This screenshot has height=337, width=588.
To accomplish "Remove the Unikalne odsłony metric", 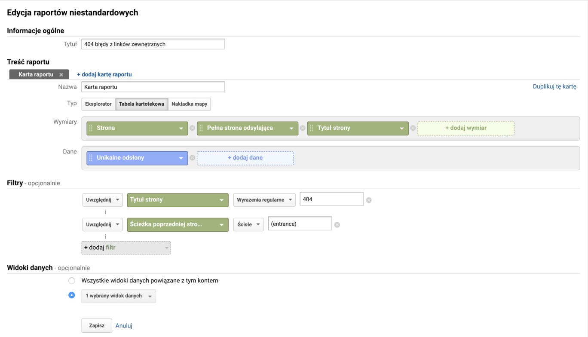I will click(192, 158).
